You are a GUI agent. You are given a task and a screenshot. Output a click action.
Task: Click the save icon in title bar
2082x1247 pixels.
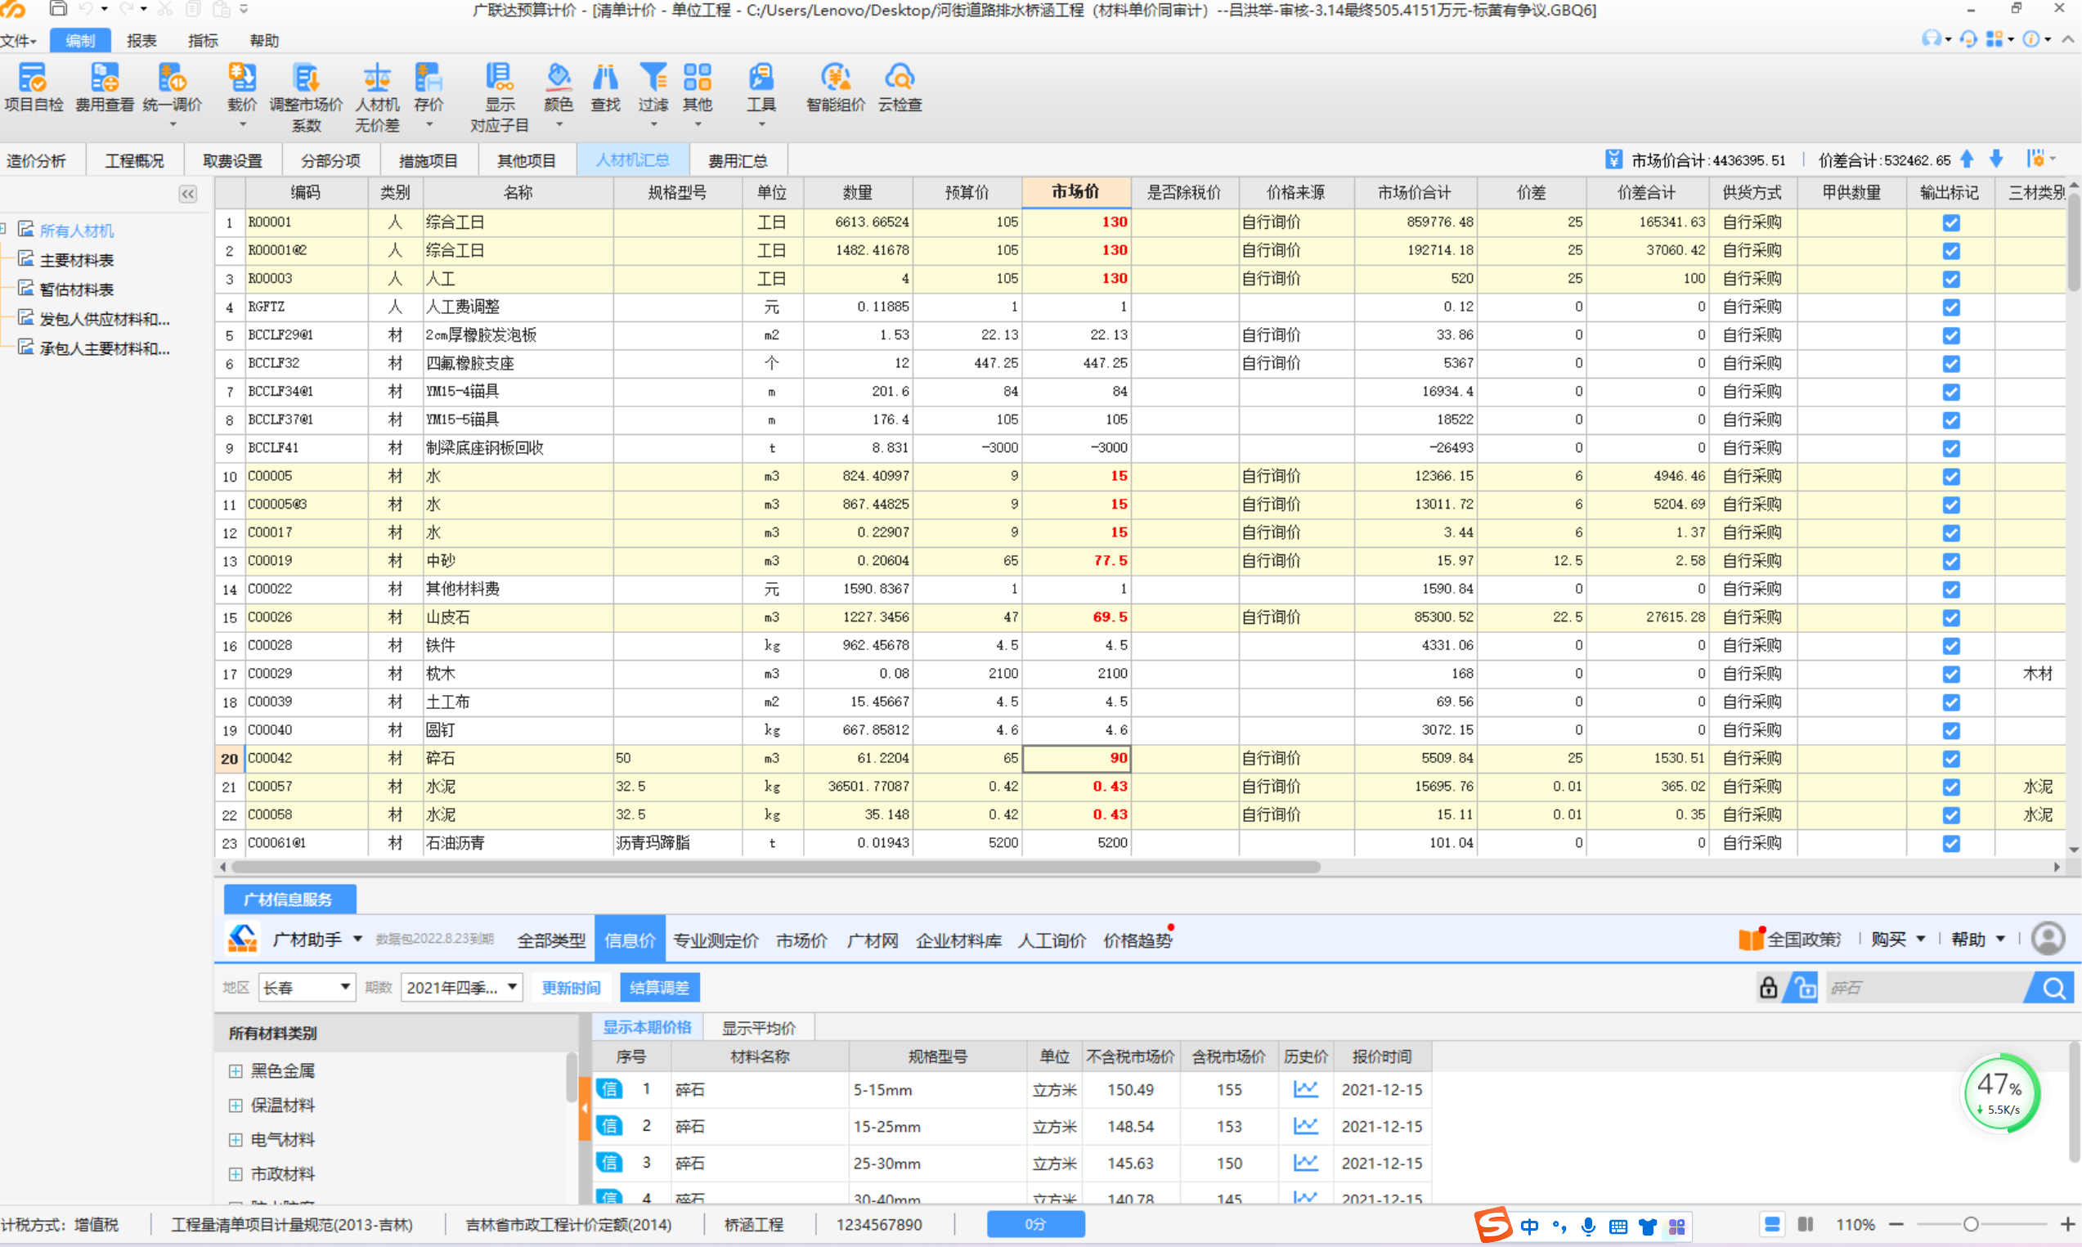58,9
